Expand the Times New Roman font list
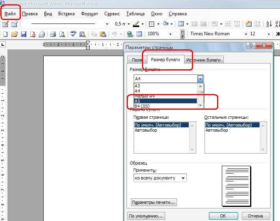The width and height of the screenshot is (280, 221). (246, 34)
